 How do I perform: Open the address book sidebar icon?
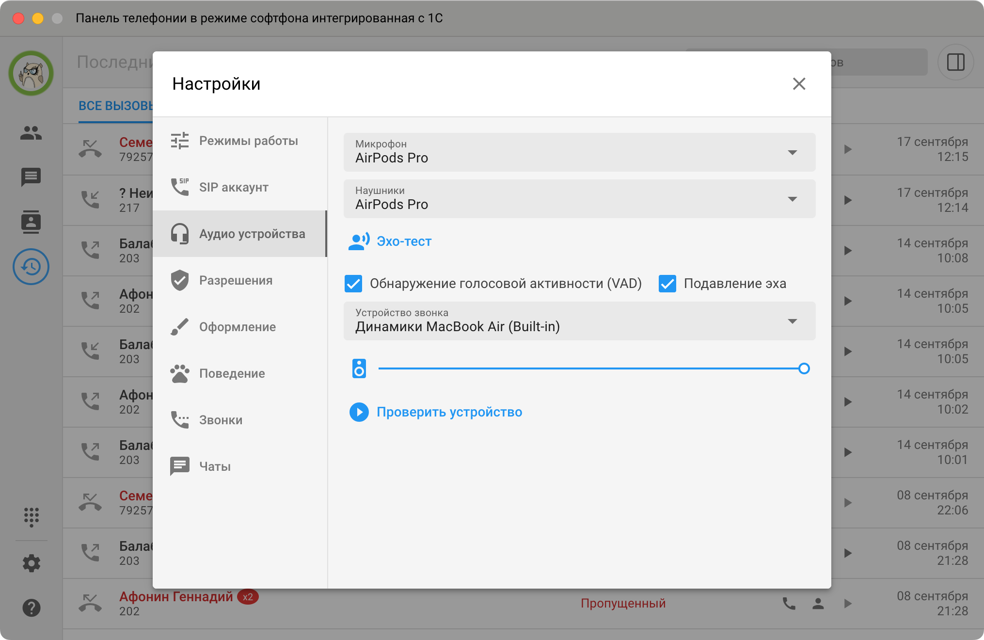point(31,222)
